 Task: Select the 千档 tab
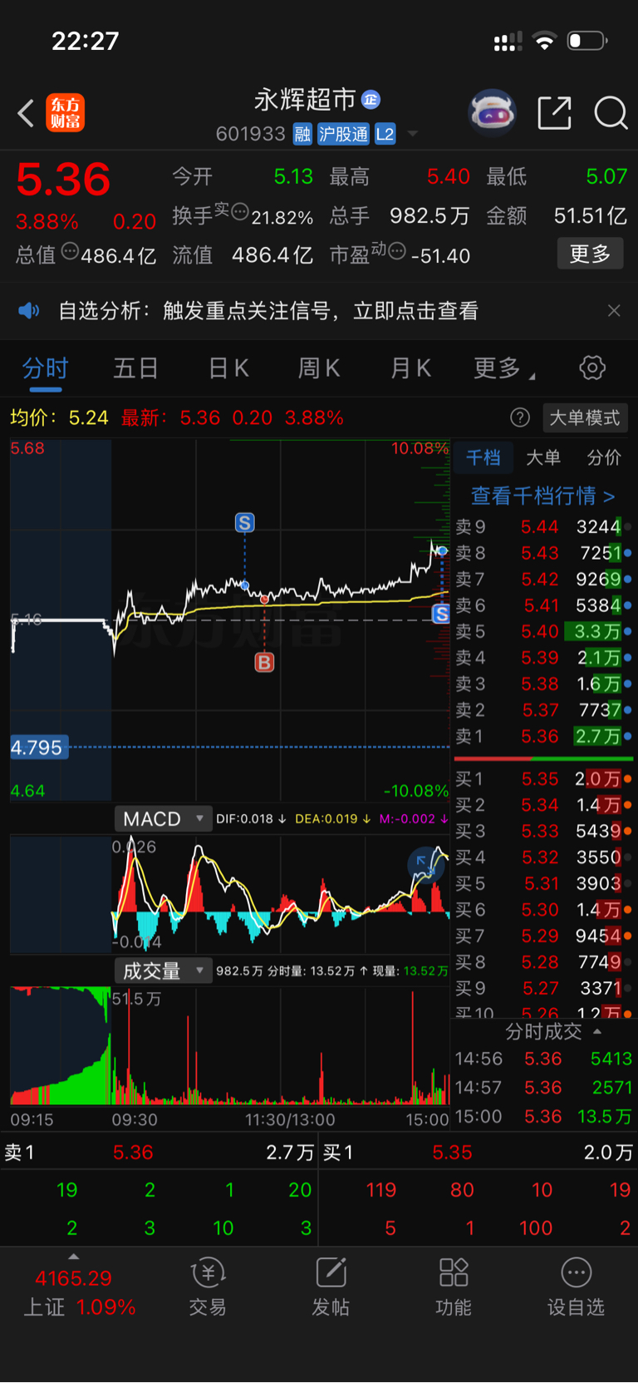pyautogui.click(x=483, y=457)
